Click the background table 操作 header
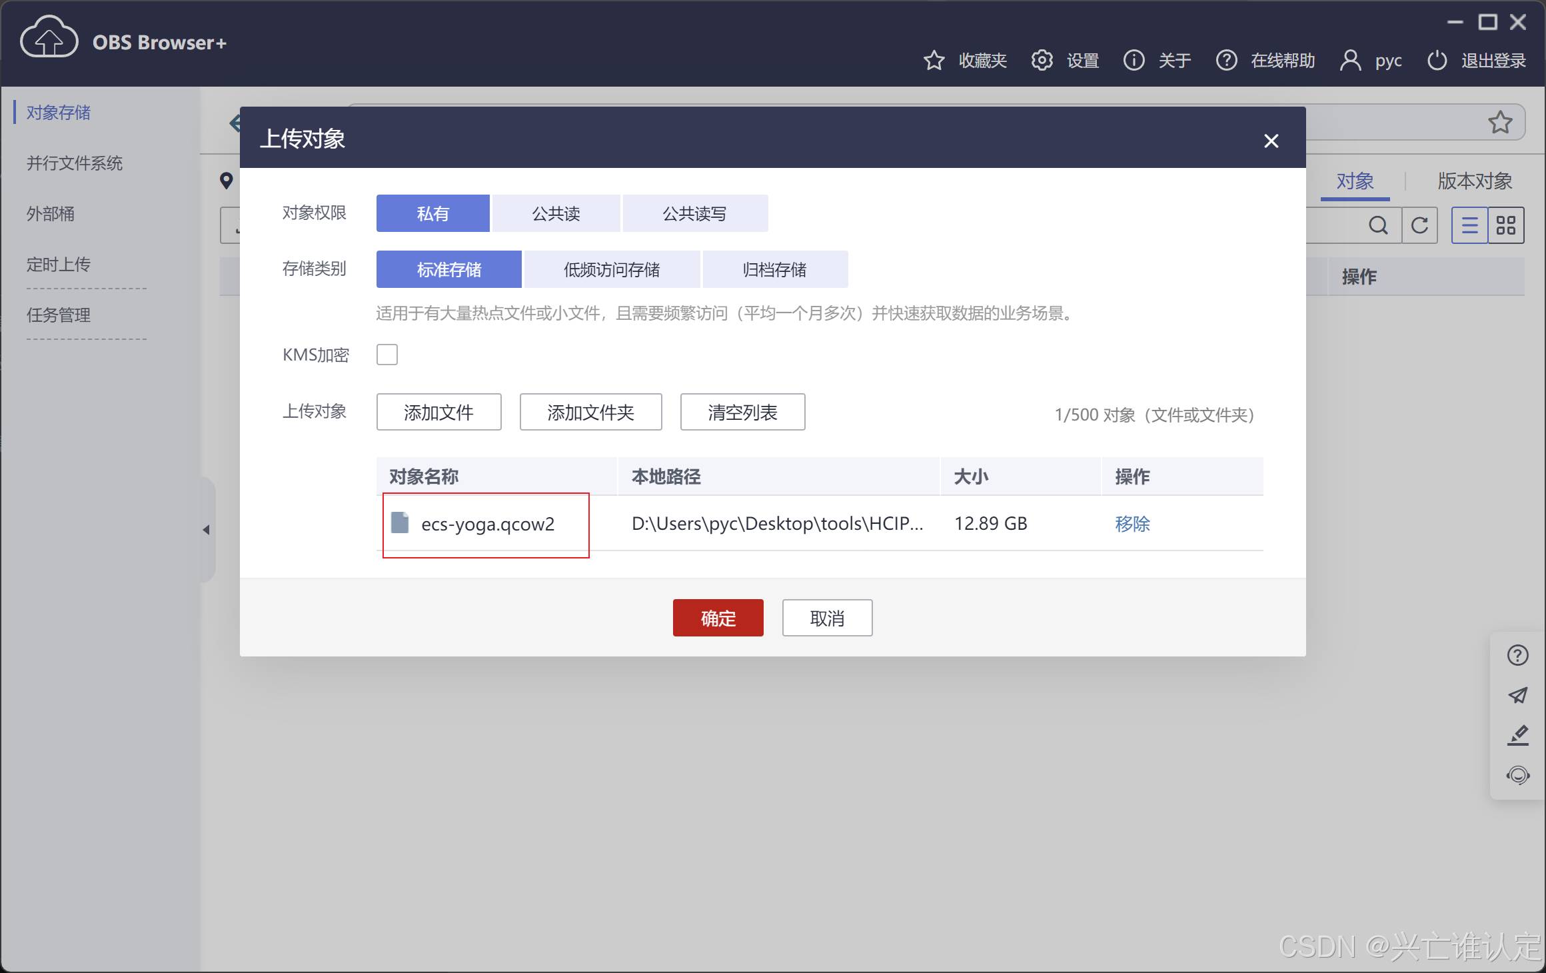 click(1359, 277)
